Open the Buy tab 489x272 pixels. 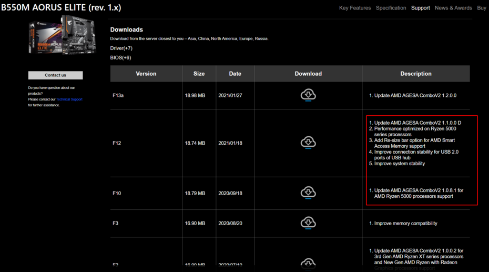pyautogui.click(x=482, y=8)
